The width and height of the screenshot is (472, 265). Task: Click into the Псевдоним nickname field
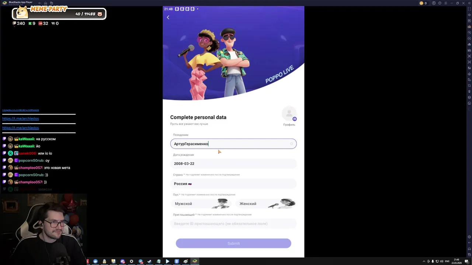pyautogui.click(x=233, y=144)
